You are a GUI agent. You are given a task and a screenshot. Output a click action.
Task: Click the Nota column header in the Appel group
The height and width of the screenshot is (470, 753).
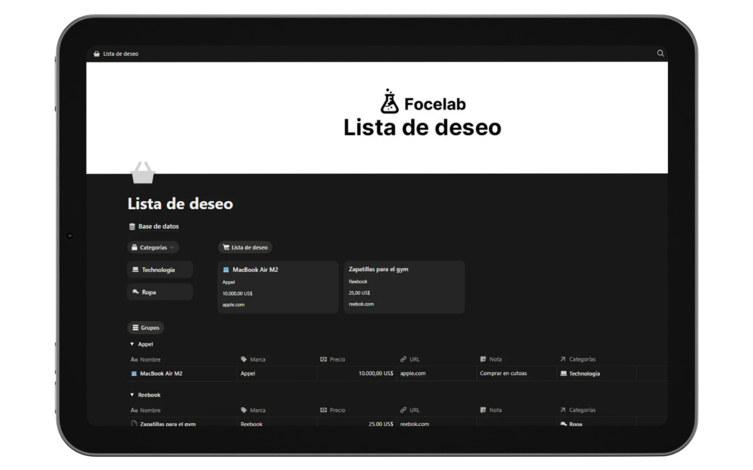(491, 360)
